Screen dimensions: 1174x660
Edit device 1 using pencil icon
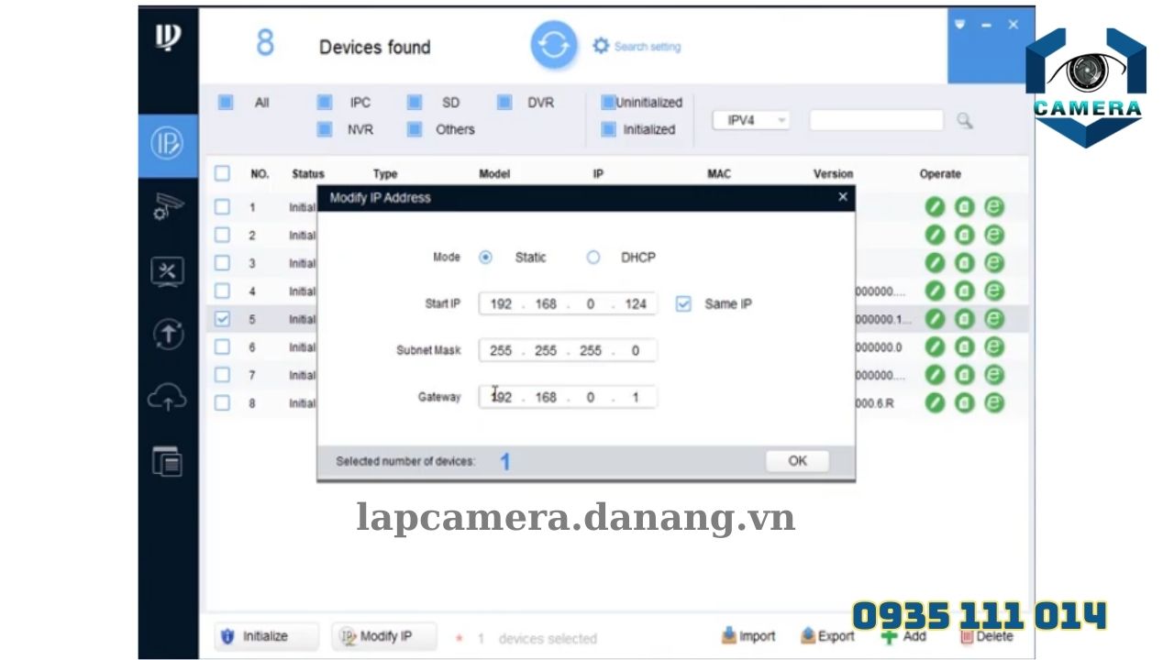pyautogui.click(x=934, y=207)
